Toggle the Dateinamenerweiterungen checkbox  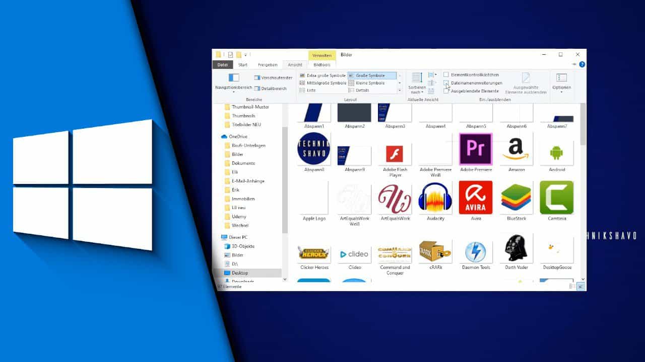pyautogui.click(x=446, y=83)
